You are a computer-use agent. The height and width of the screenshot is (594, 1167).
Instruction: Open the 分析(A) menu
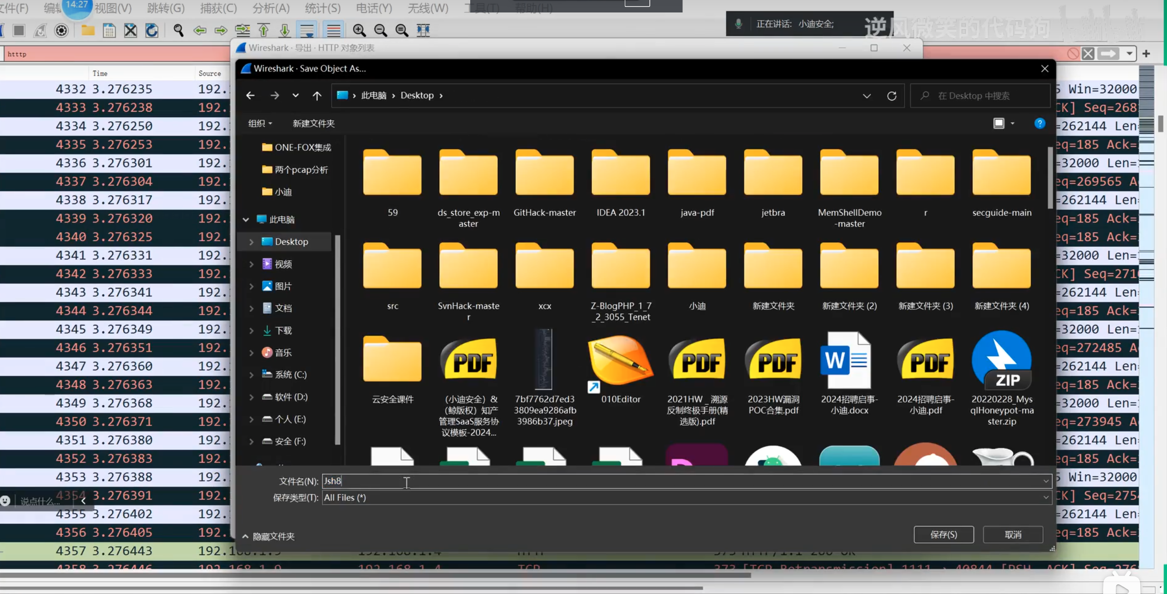[271, 8]
